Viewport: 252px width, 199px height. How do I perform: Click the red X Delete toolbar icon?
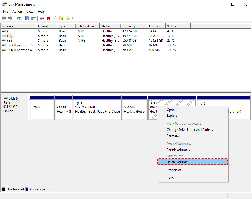click(48, 18)
